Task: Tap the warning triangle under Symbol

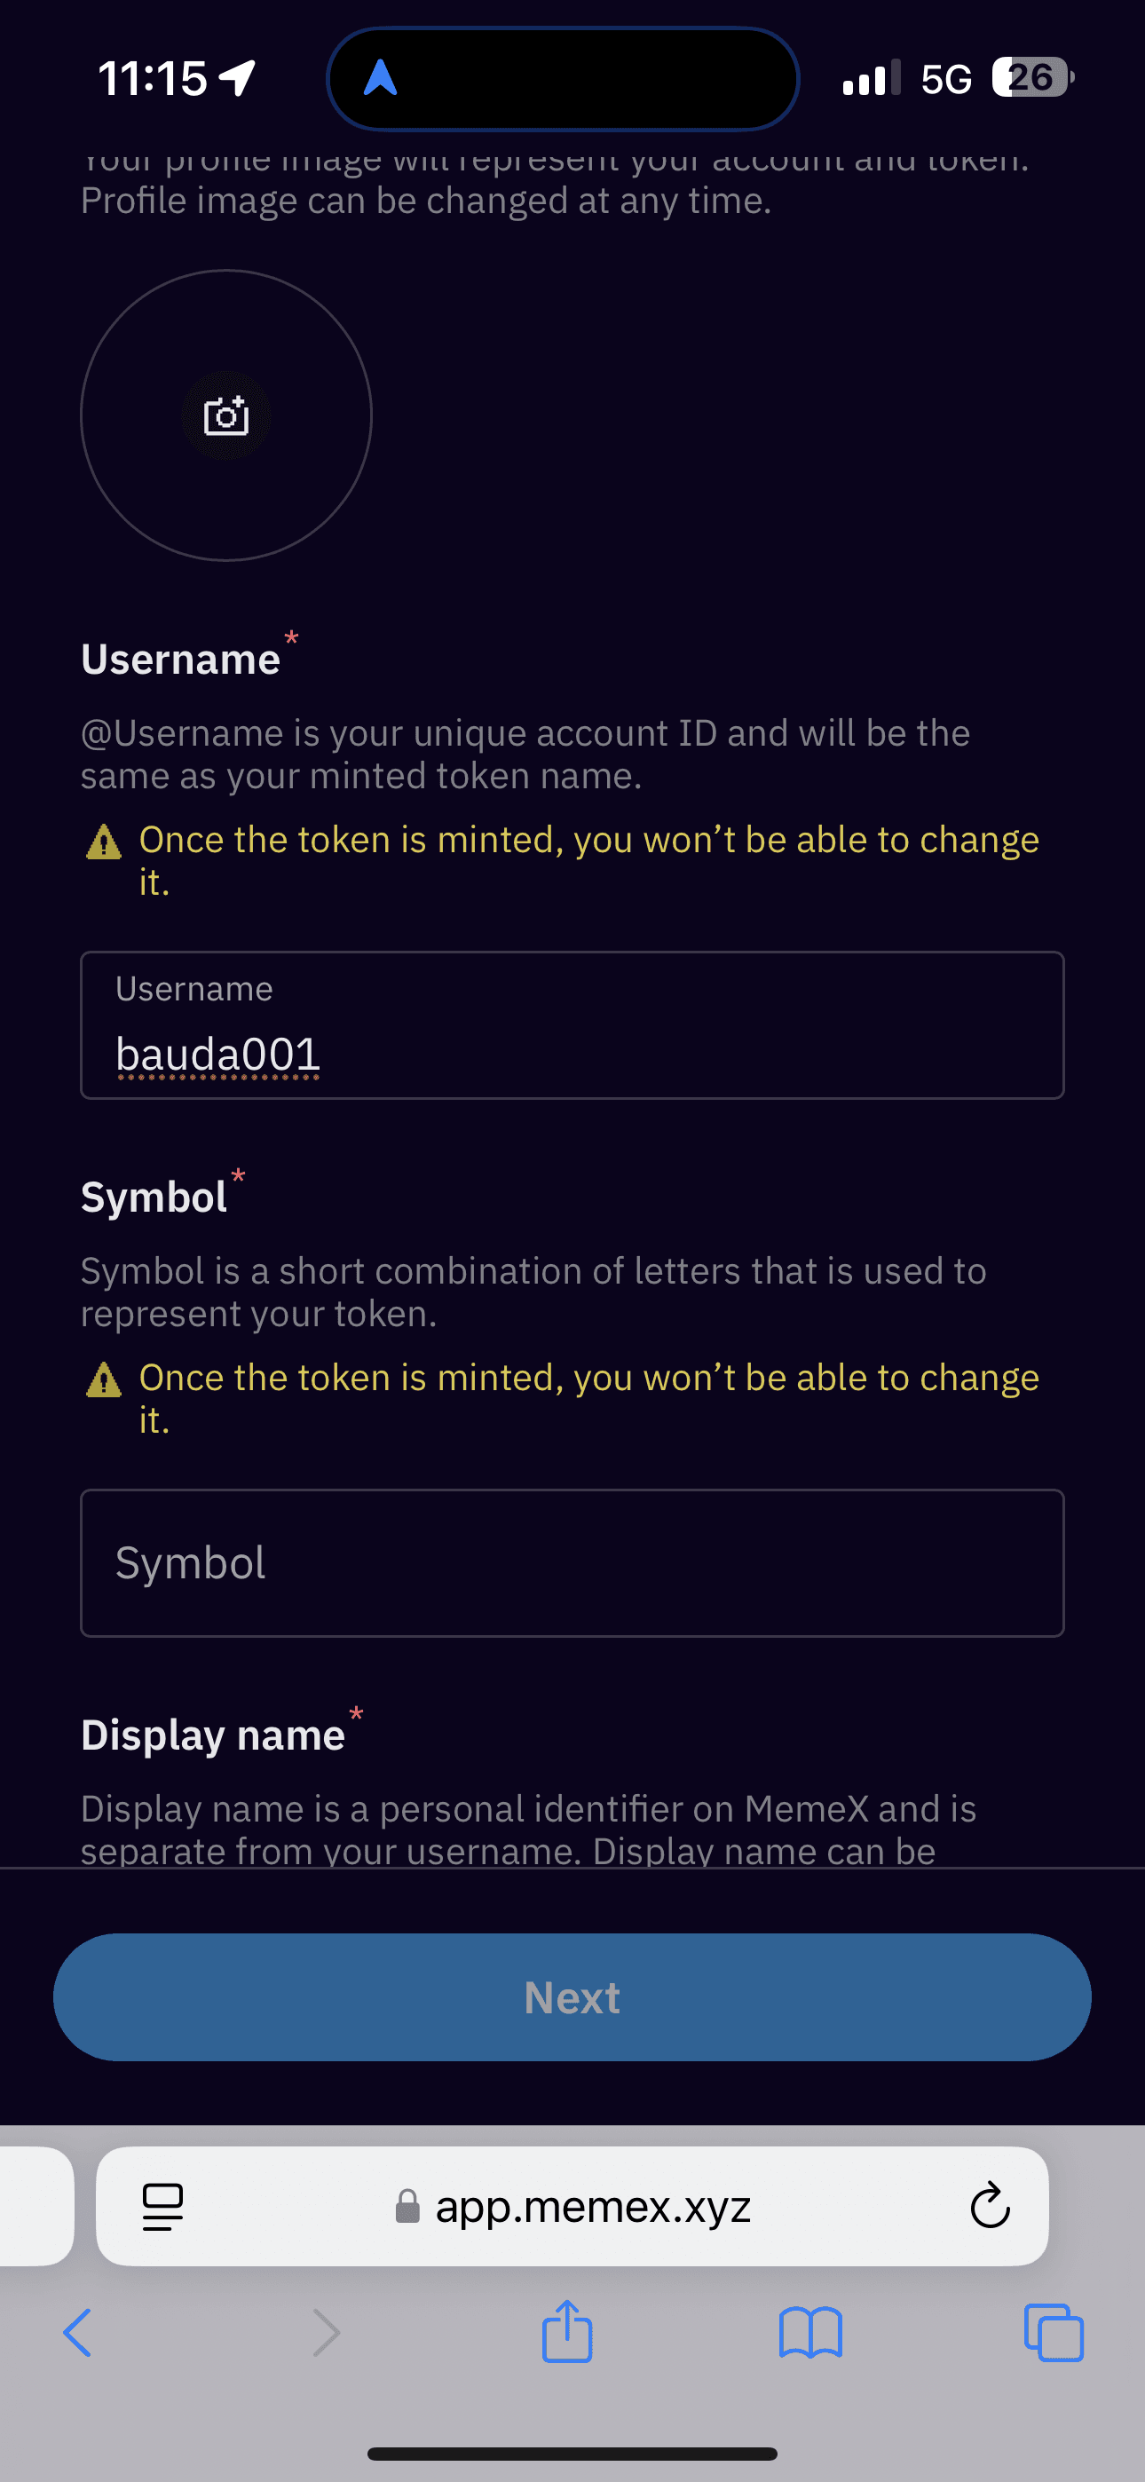Action: [104, 1379]
